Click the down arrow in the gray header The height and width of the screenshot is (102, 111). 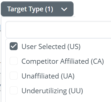tap(64, 9)
